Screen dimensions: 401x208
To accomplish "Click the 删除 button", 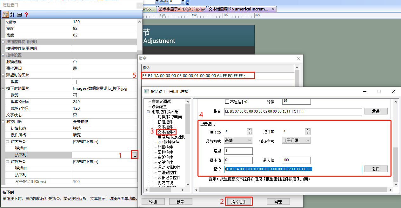I will [181, 202].
